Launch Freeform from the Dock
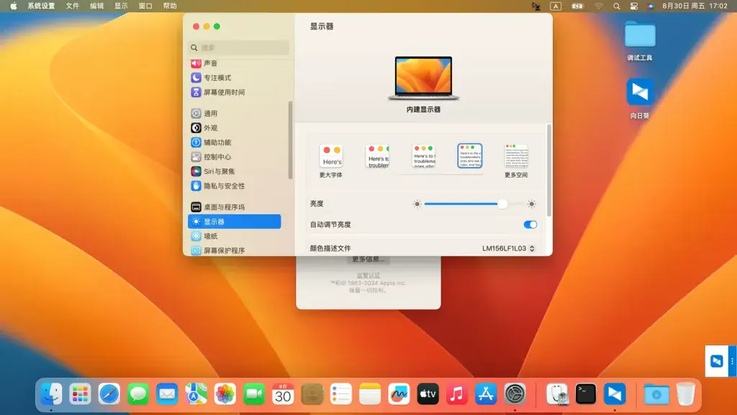The width and height of the screenshot is (737, 415). (399, 393)
